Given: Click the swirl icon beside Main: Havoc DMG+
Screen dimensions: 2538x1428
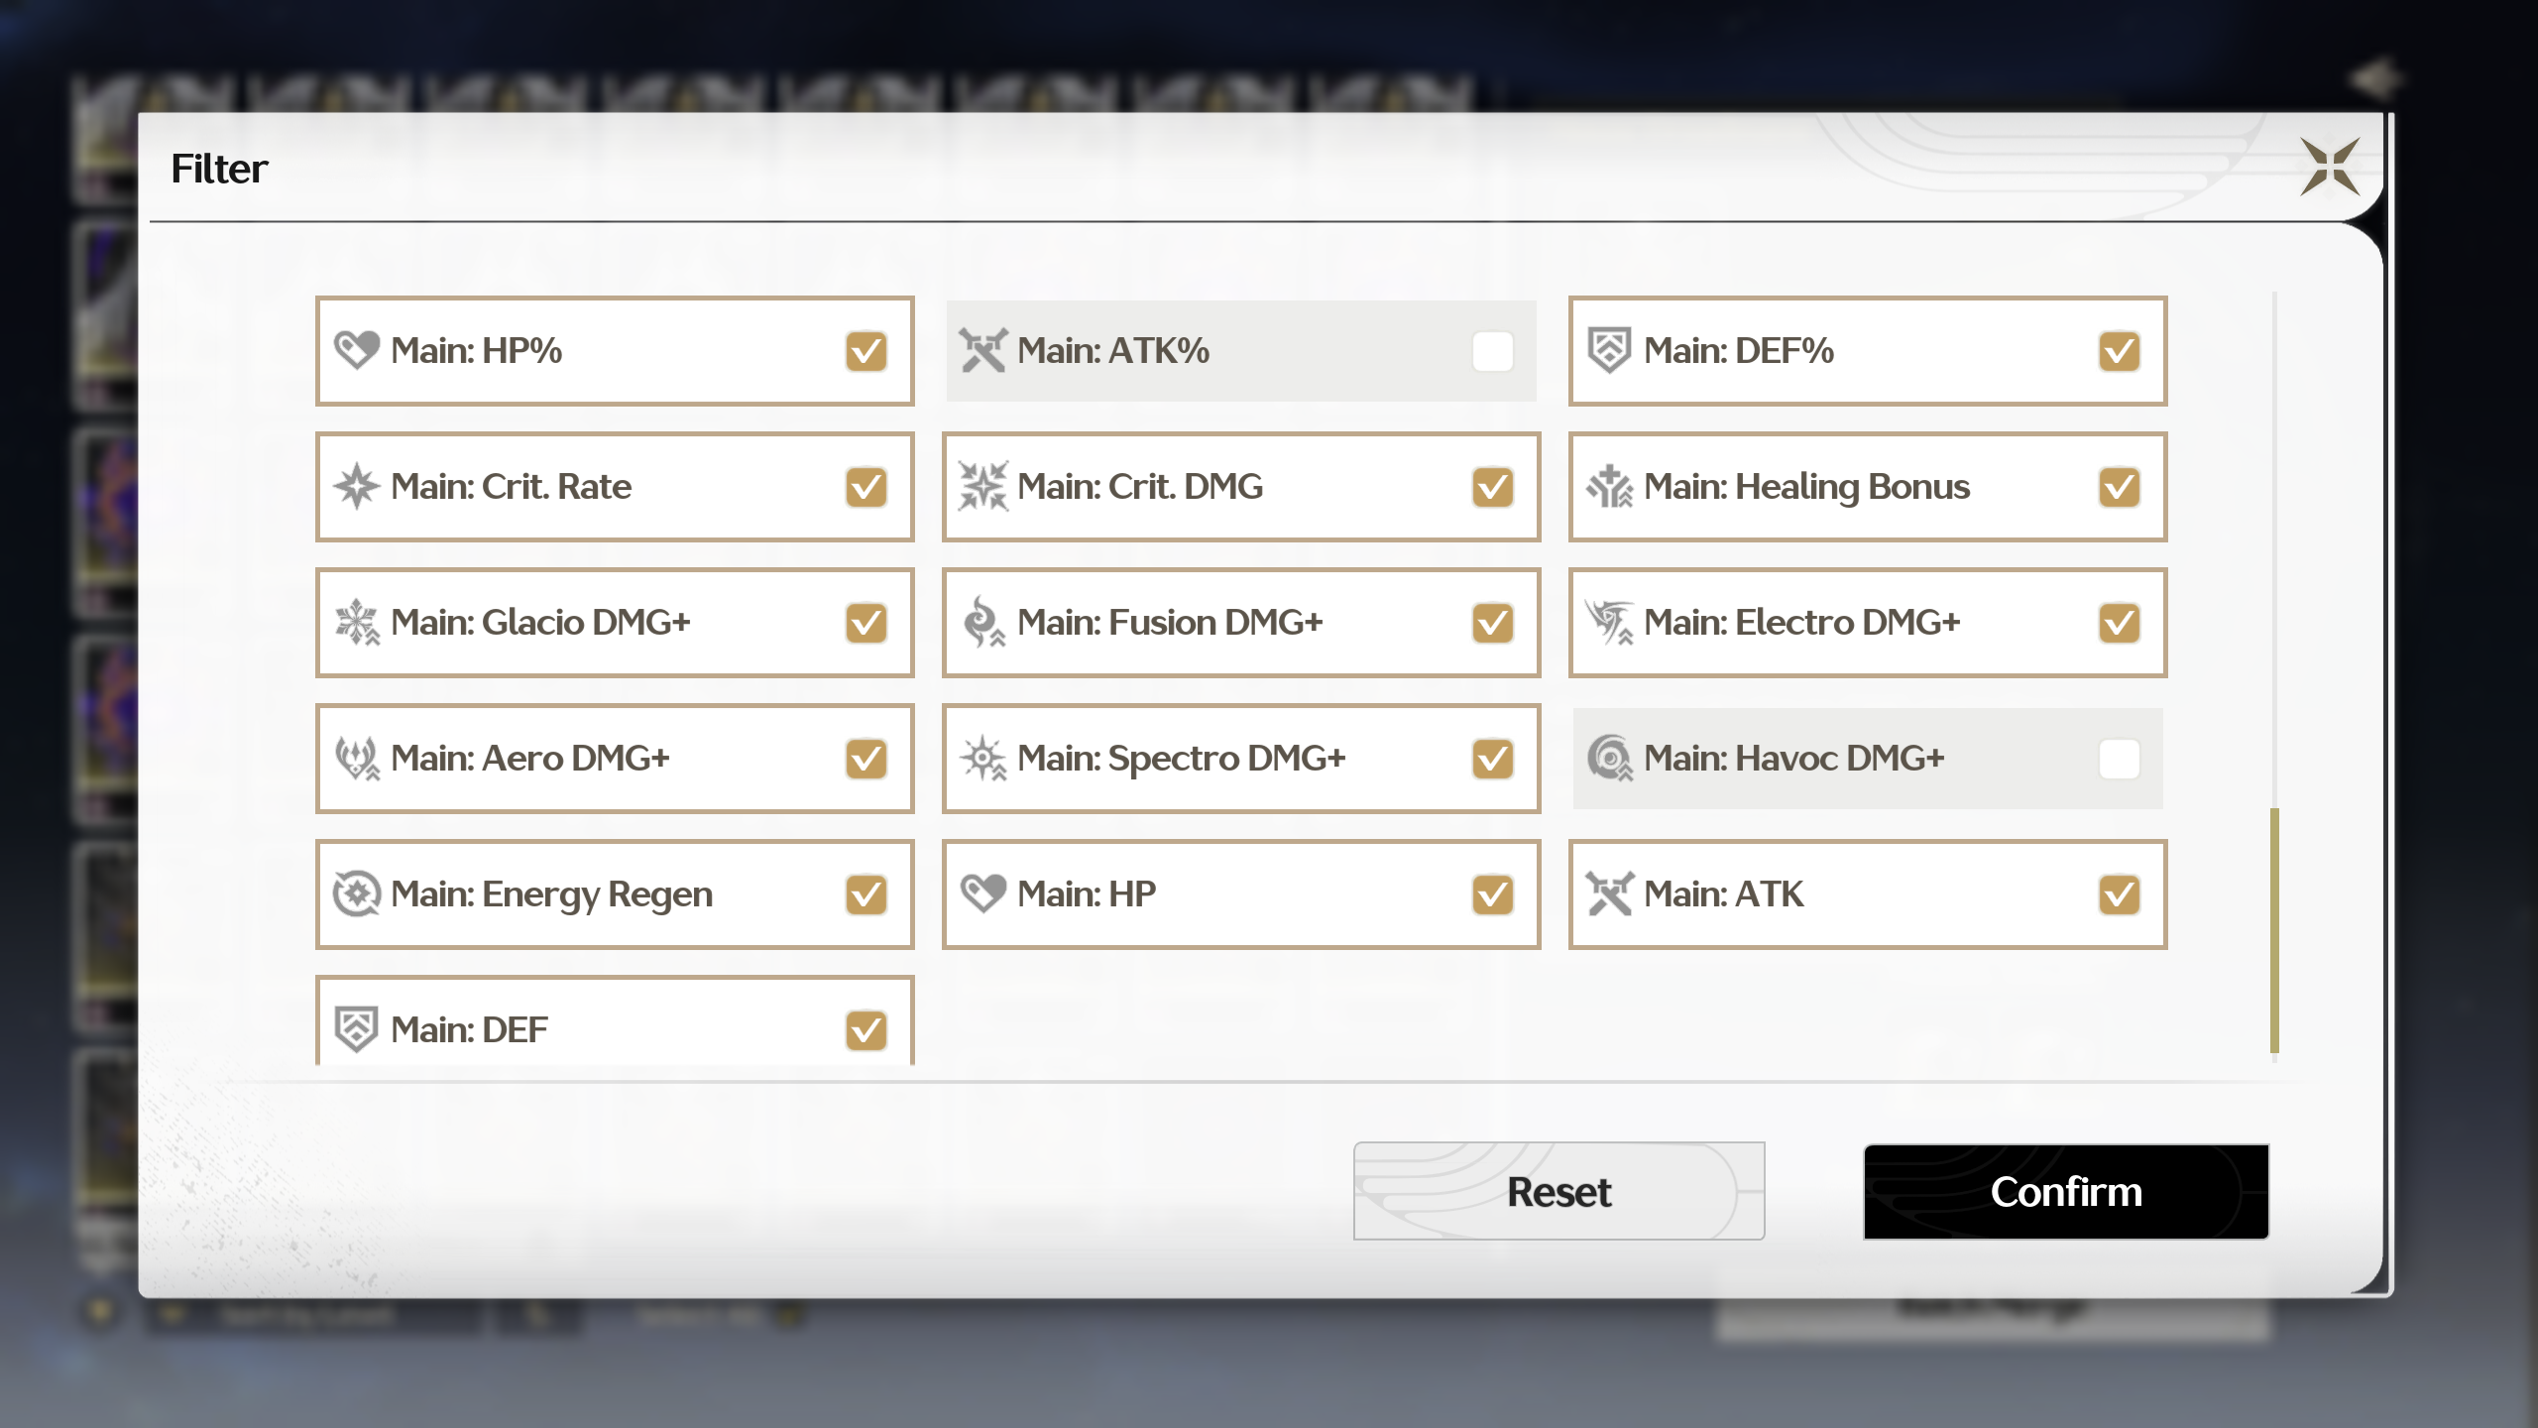Looking at the screenshot, I should coord(1609,758).
